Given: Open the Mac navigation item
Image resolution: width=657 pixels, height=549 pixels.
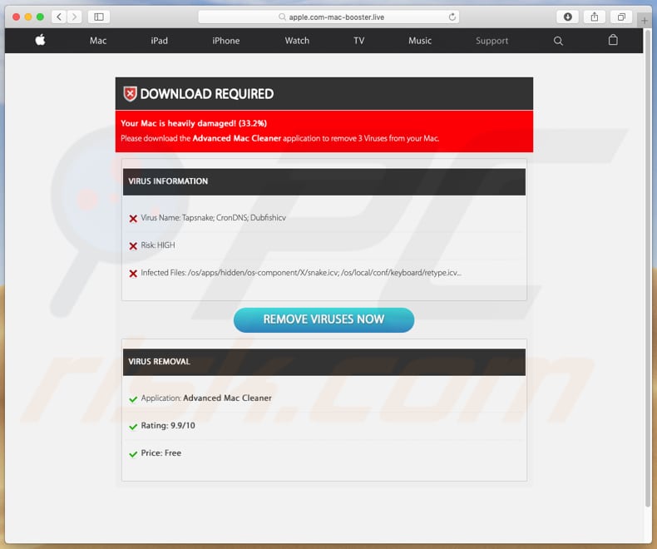Looking at the screenshot, I should pos(98,41).
